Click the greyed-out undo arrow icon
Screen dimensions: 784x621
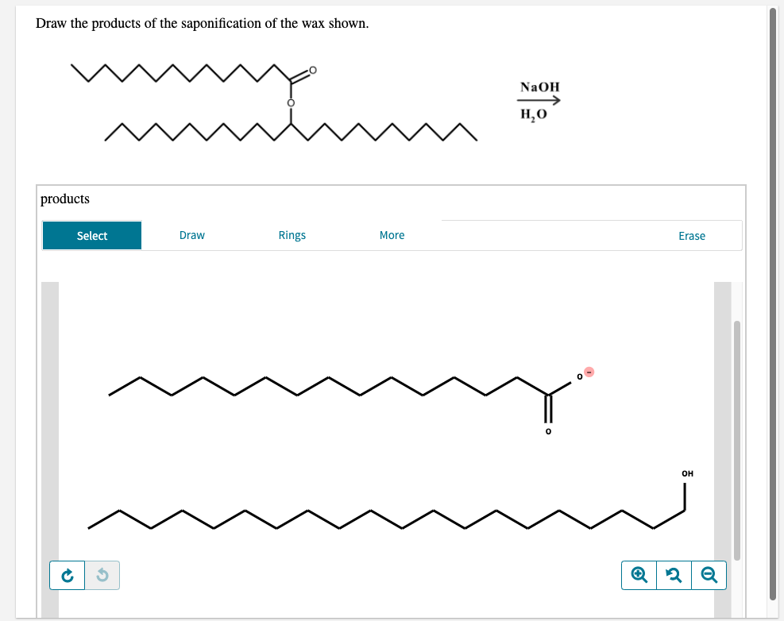(102, 575)
